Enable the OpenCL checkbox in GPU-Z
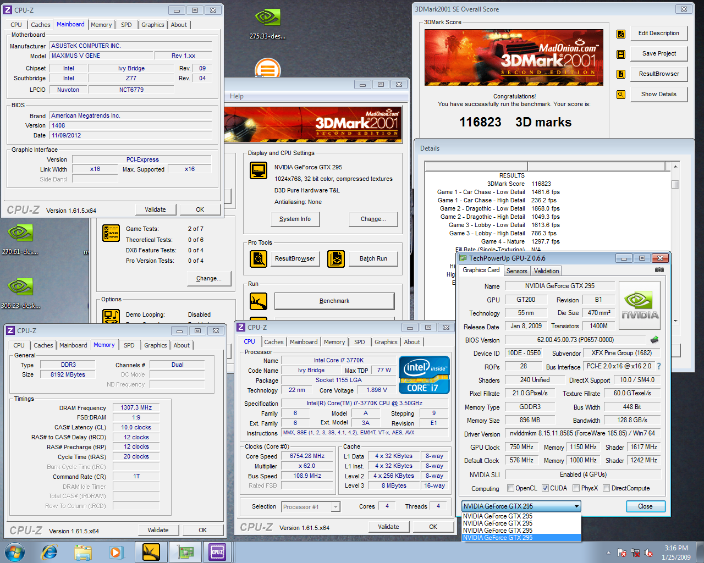This screenshot has height=563, width=704. pyautogui.click(x=510, y=488)
